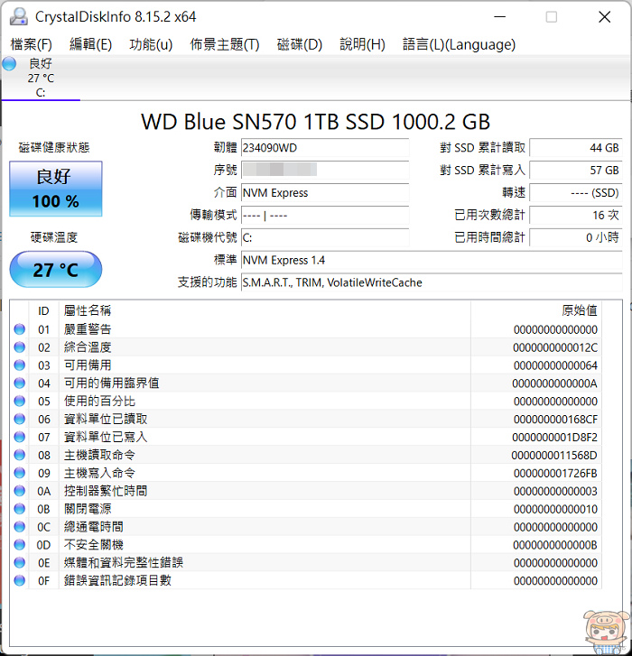Select the 總通電時間 attribute name
Viewport: 632px width, 656px height.
93,527
